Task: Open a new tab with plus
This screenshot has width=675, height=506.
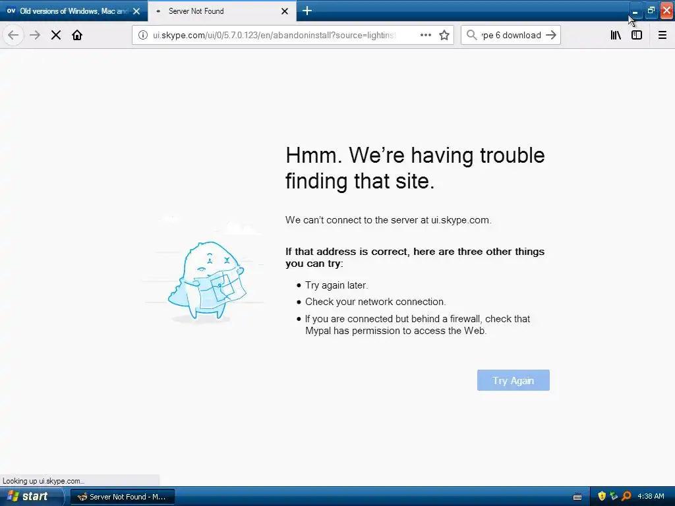Action: (x=307, y=11)
